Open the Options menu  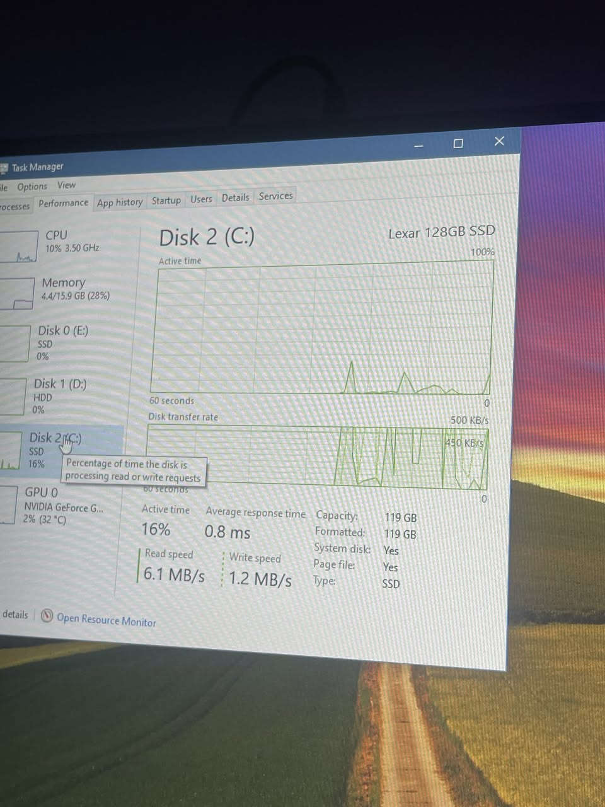point(32,187)
